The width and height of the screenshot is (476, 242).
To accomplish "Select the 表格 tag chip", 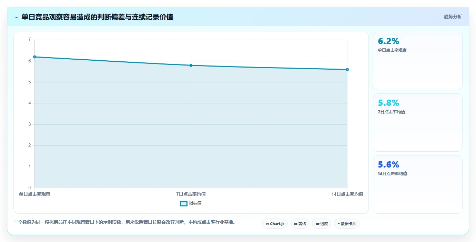I will (x=300, y=224).
